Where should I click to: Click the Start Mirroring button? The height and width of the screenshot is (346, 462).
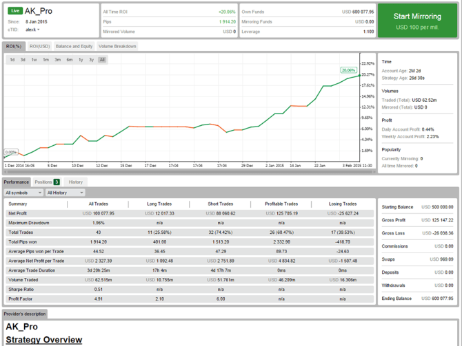417,21
